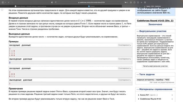The width and height of the screenshot is (183, 102).
Task: Click delete icon next to Анонс №1
Action: click(172, 95)
